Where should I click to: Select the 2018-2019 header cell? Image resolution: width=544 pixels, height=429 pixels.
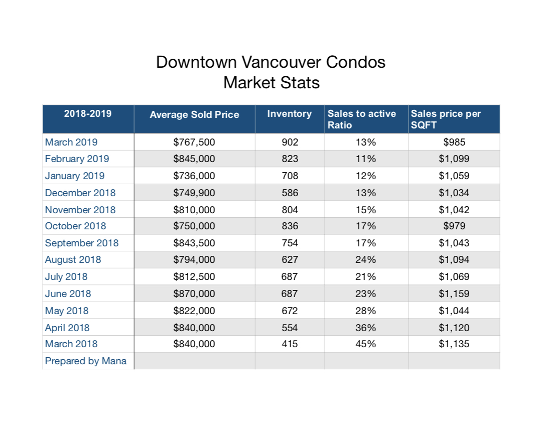88,114
